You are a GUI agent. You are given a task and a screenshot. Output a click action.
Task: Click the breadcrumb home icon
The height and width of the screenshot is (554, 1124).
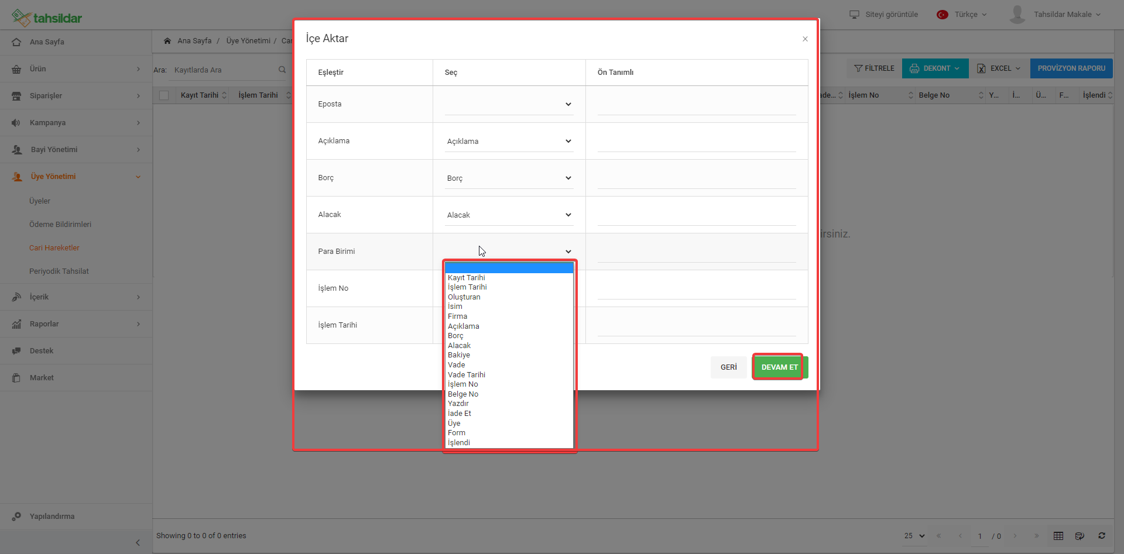coord(167,41)
